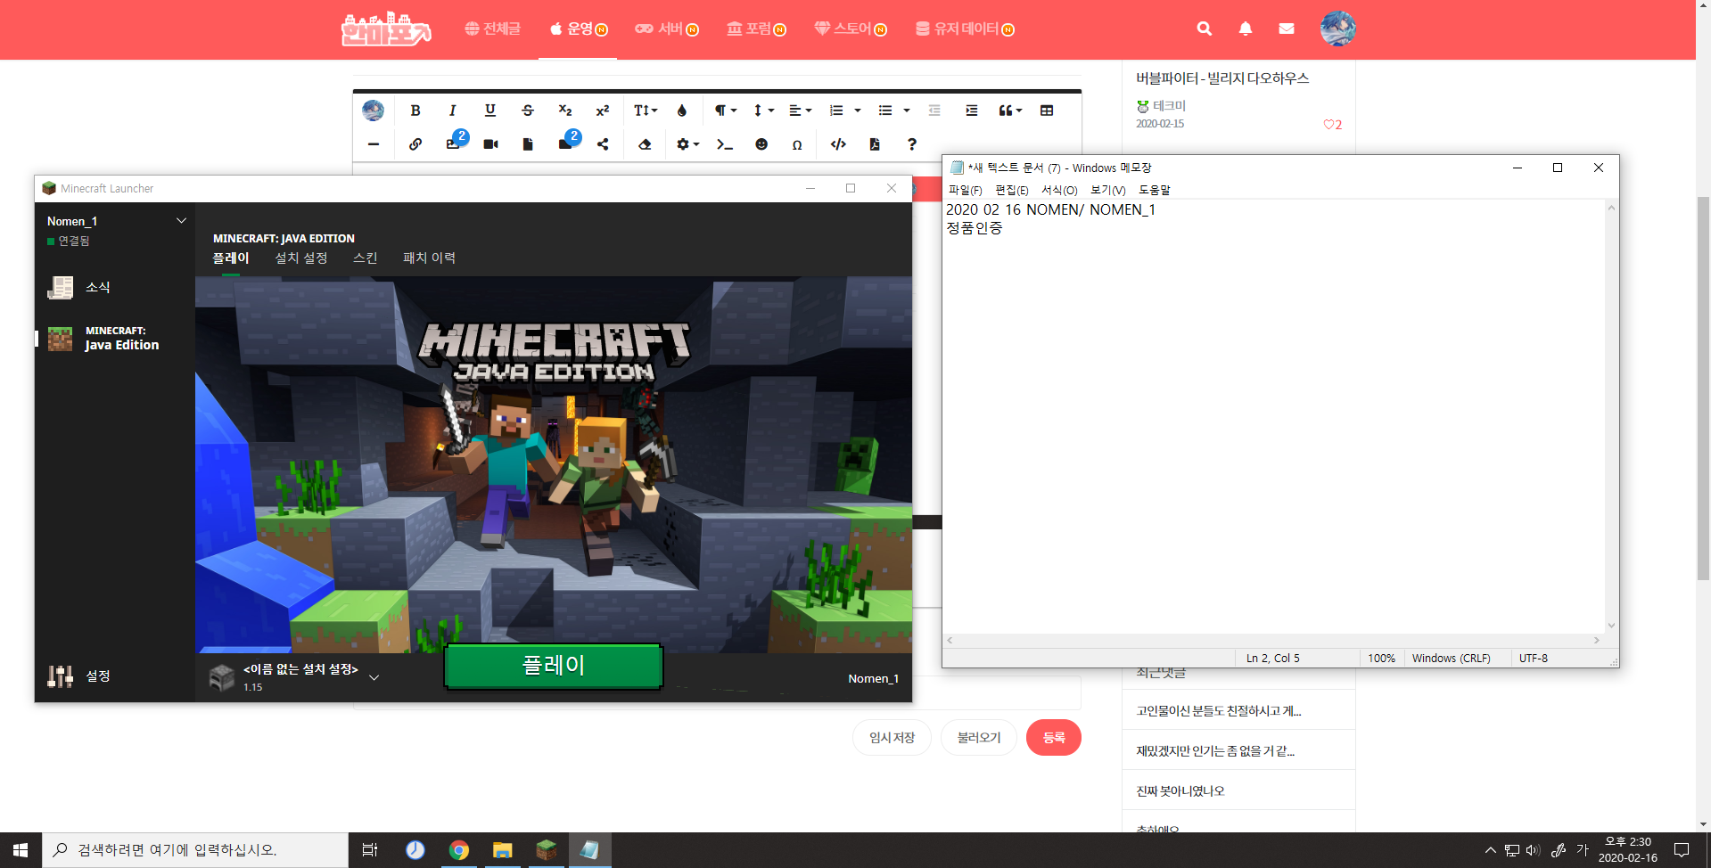Viewport: 1711px width, 868px height.
Task: Insert an ordered list
Action: [836, 111]
